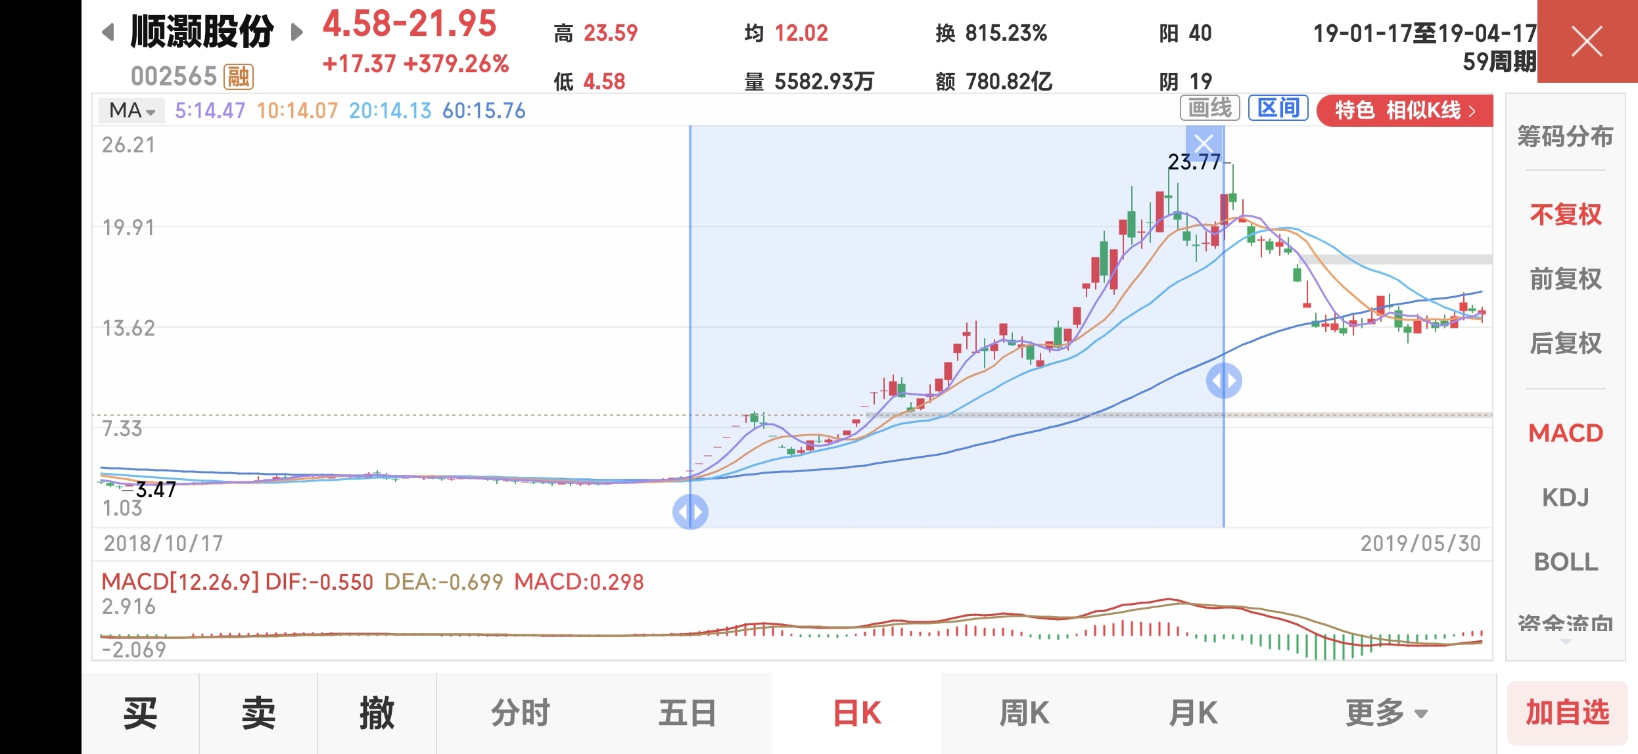The height and width of the screenshot is (754, 1638).
Task: Go to next stock with right arrow
Action: click(x=297, y=32)
